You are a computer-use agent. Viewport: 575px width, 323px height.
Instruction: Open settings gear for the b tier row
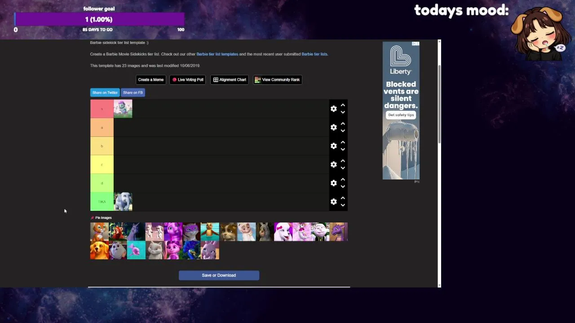333,146
